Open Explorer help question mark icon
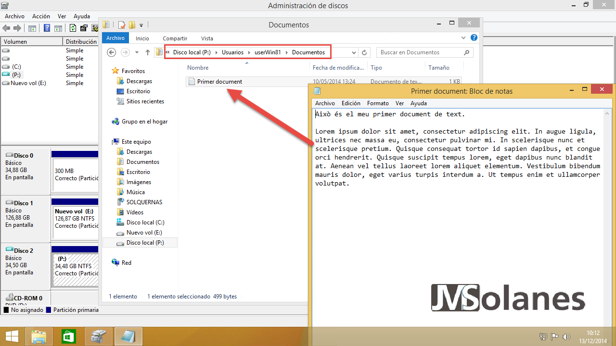Image resolution: width=616 pixels, height=346 pixels. point(474,38)
